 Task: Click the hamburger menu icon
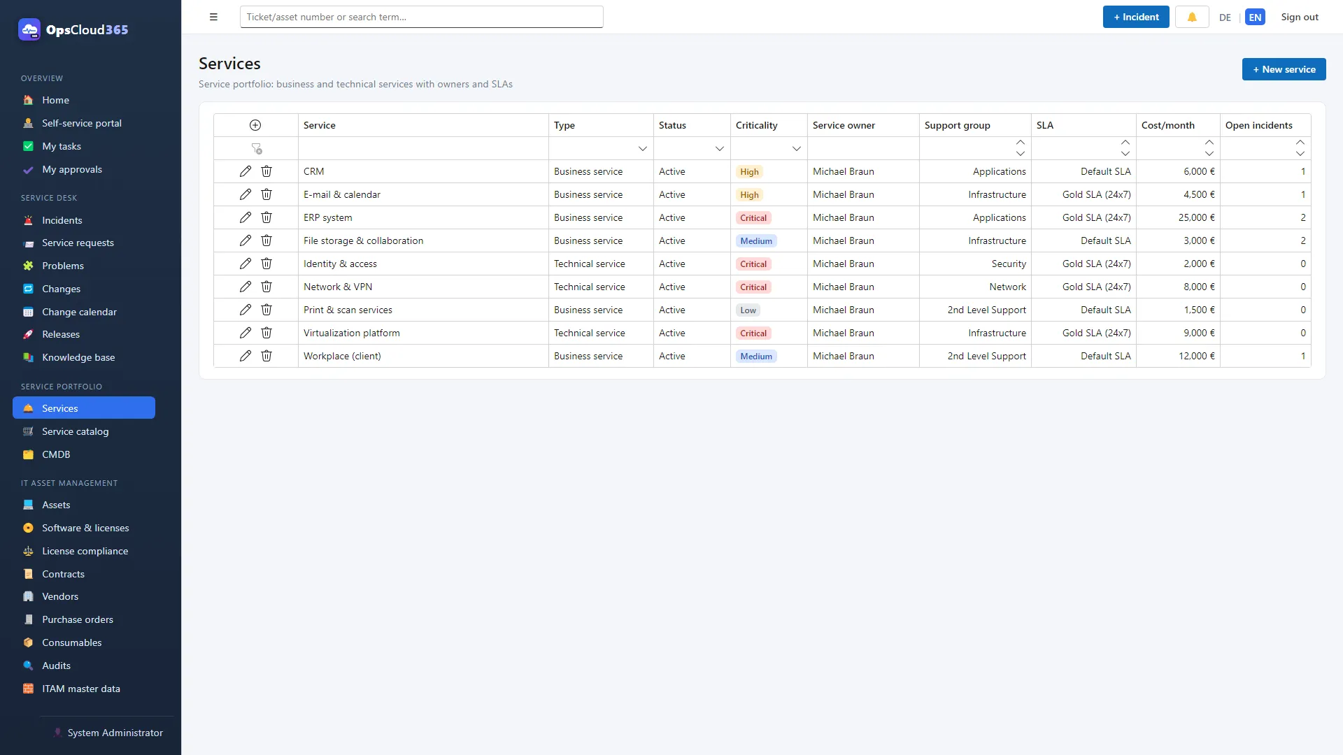coord(213,17)
